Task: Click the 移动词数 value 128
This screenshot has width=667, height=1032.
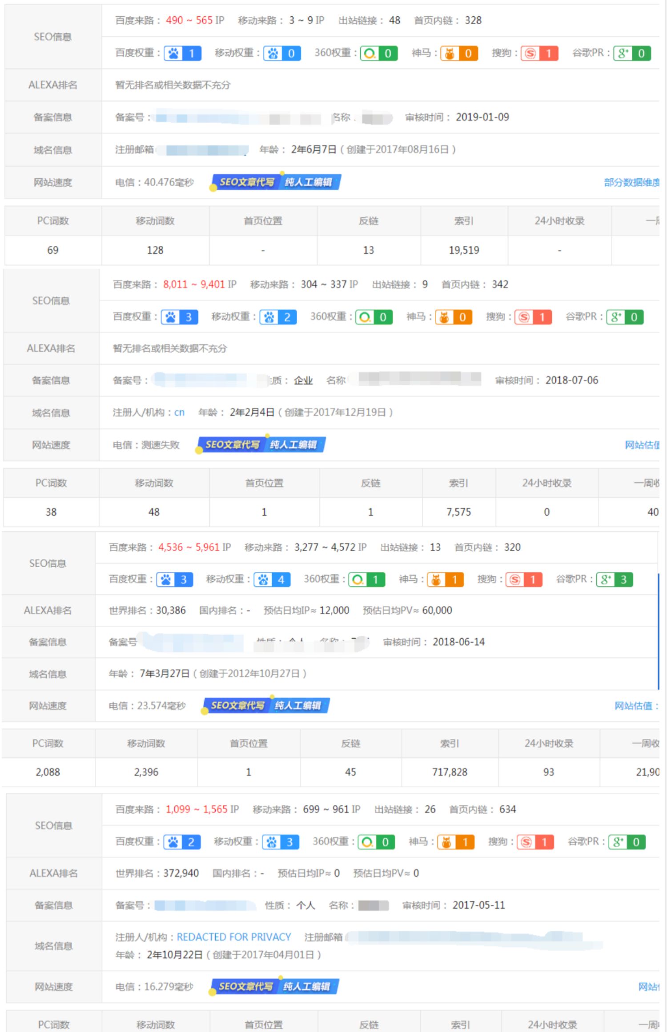Action: tap(155, 250)
